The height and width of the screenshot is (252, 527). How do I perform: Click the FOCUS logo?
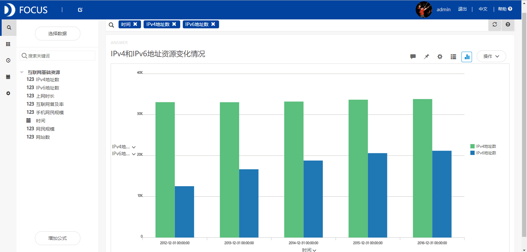point(26,10)
